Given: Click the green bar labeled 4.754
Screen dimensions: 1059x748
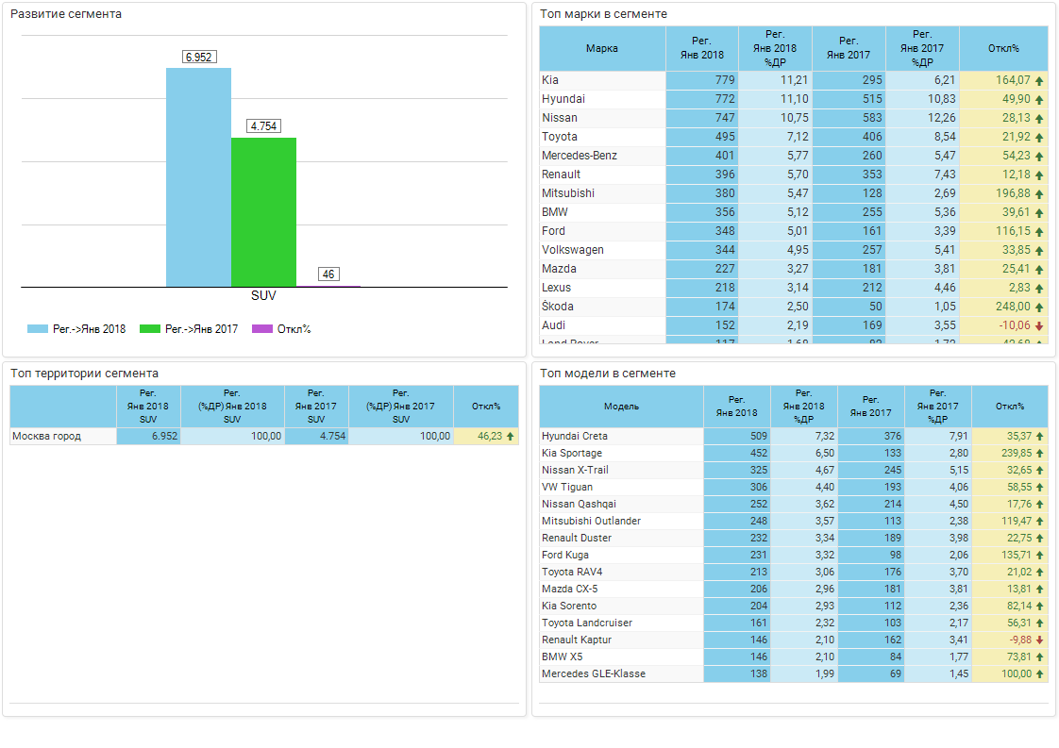Looking at the screenshot, I should (263, 212).
